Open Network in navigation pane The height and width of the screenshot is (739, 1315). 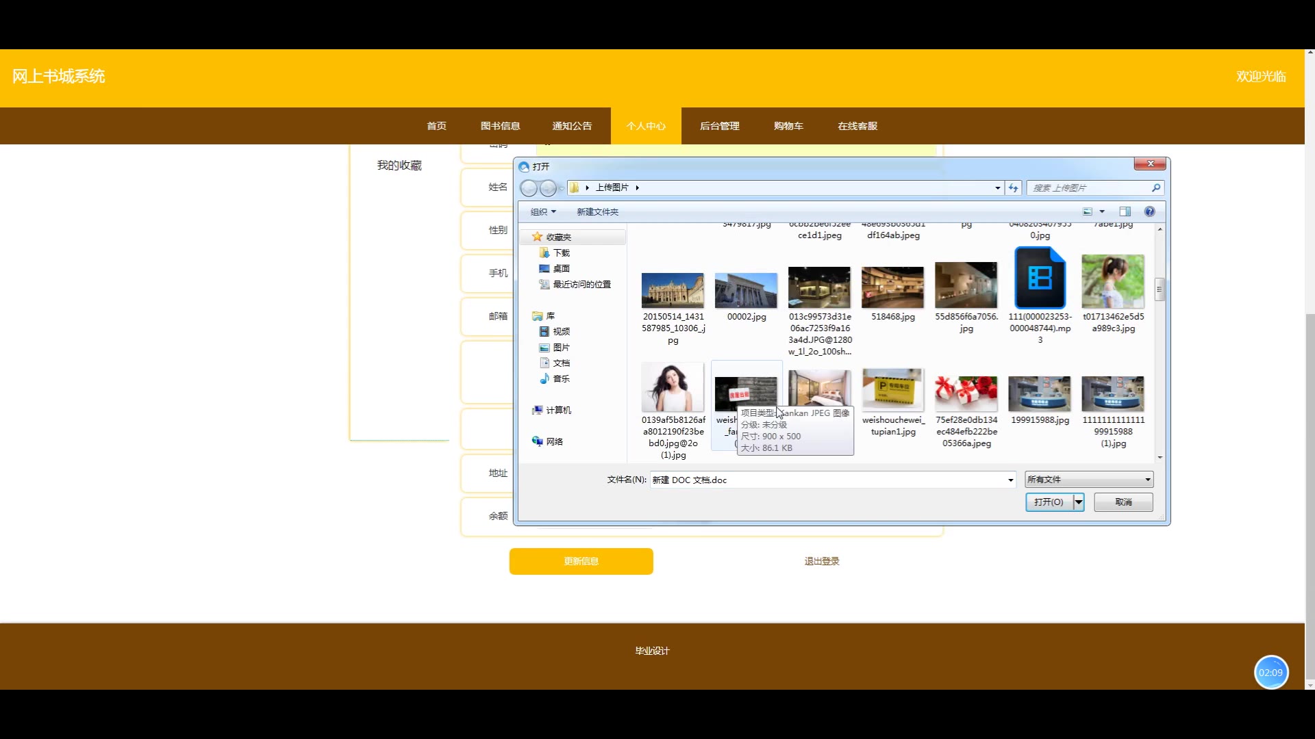click(x=554, y=441)
